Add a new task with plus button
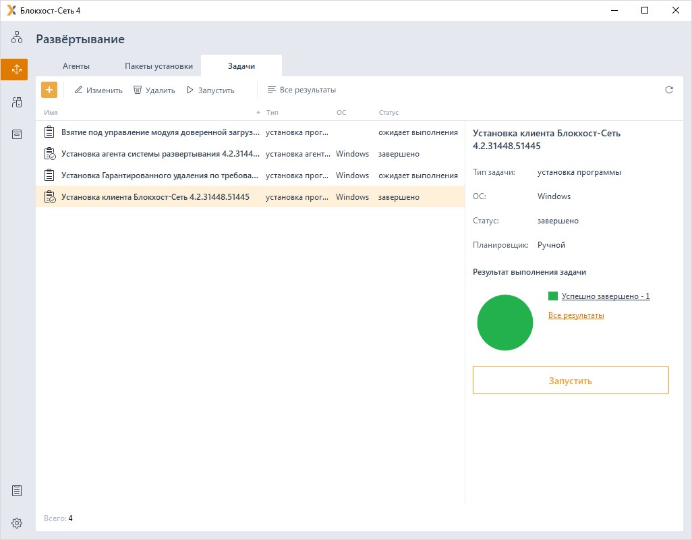 (49, 90)
